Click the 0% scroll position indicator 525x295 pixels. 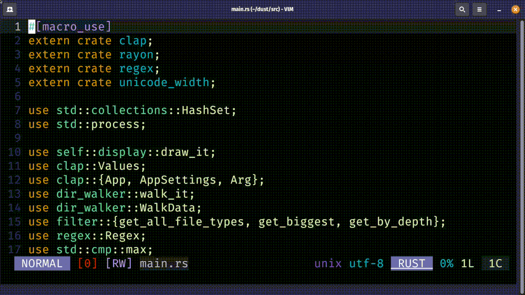(446, 263)
